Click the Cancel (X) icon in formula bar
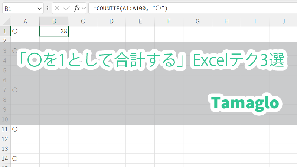 coord(57,8)
